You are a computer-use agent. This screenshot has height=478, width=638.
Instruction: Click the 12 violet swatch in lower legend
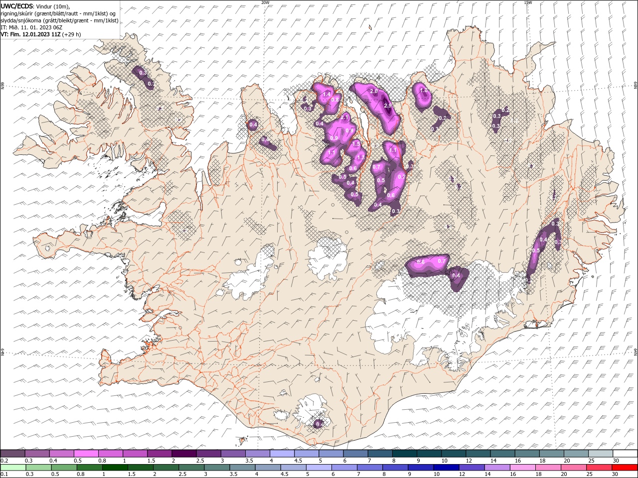point(472,468)
